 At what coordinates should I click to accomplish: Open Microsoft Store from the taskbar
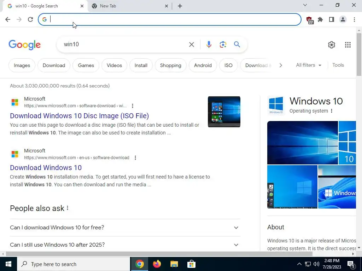pos(191,264)
